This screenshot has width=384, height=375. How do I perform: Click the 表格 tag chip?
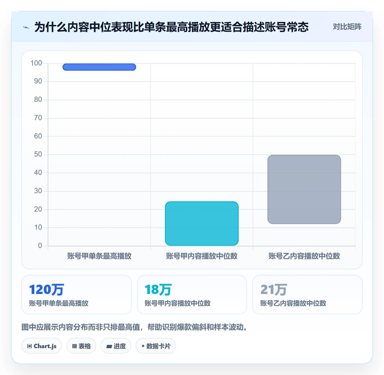(x=81, y=346)
